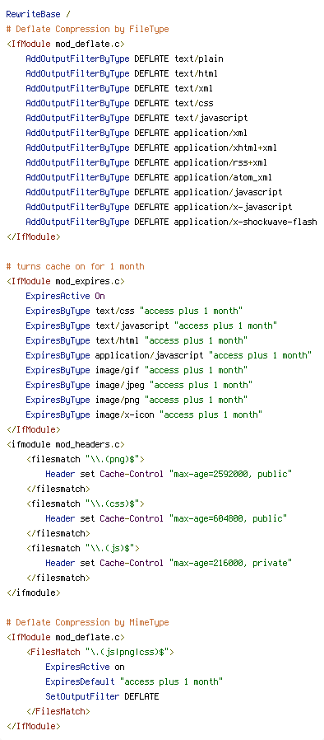Click the filesmatch "\\.(js)$" tag
Viewport: 324px width, 740px height.
pyautogui.click(x=82, y=548)
